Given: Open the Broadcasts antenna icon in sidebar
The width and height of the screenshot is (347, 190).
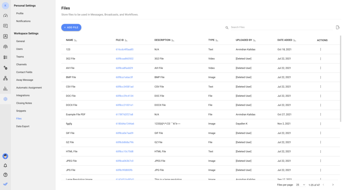Looking at the screenshot, I should point(5,47).
